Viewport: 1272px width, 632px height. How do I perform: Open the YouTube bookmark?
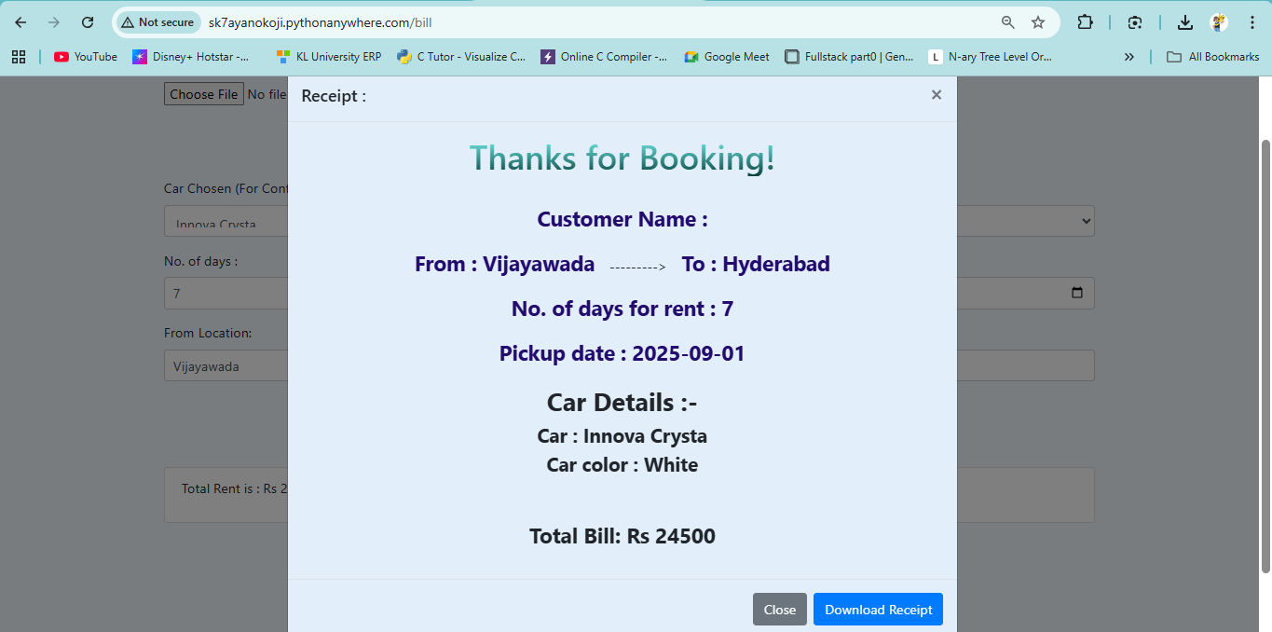tap(86, 57)
